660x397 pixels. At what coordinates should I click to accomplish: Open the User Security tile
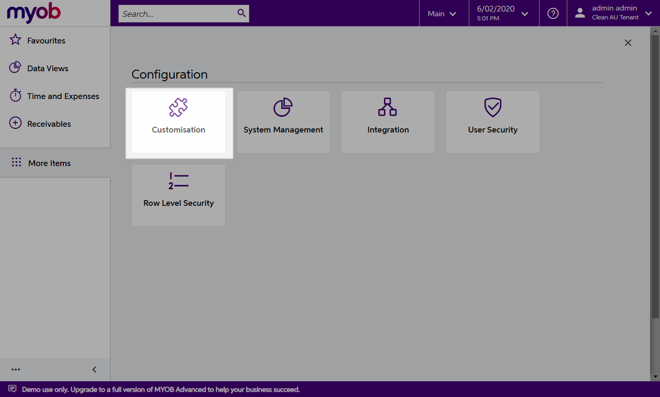click(493, 122)
